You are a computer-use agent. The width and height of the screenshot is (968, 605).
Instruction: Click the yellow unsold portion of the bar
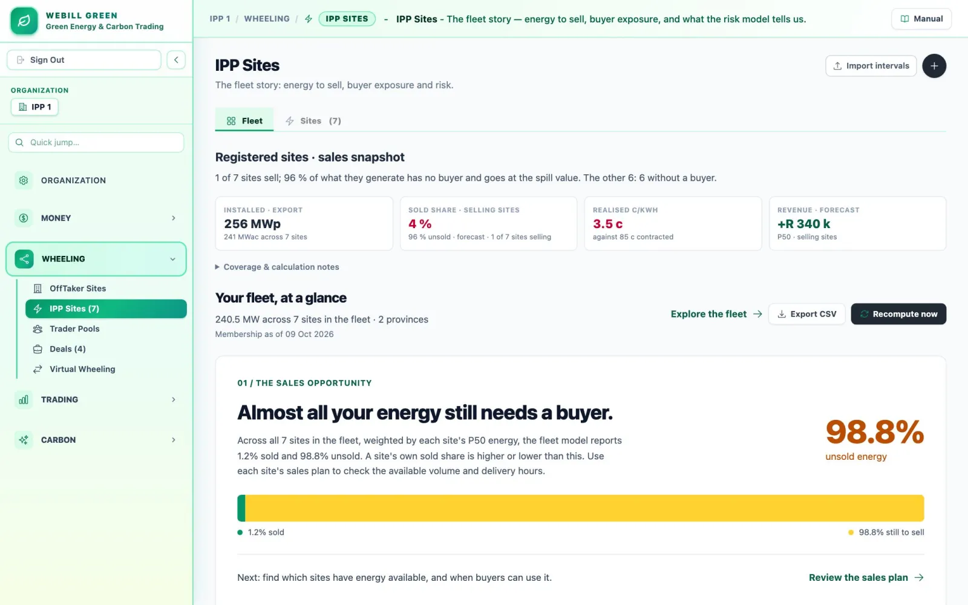584,508
